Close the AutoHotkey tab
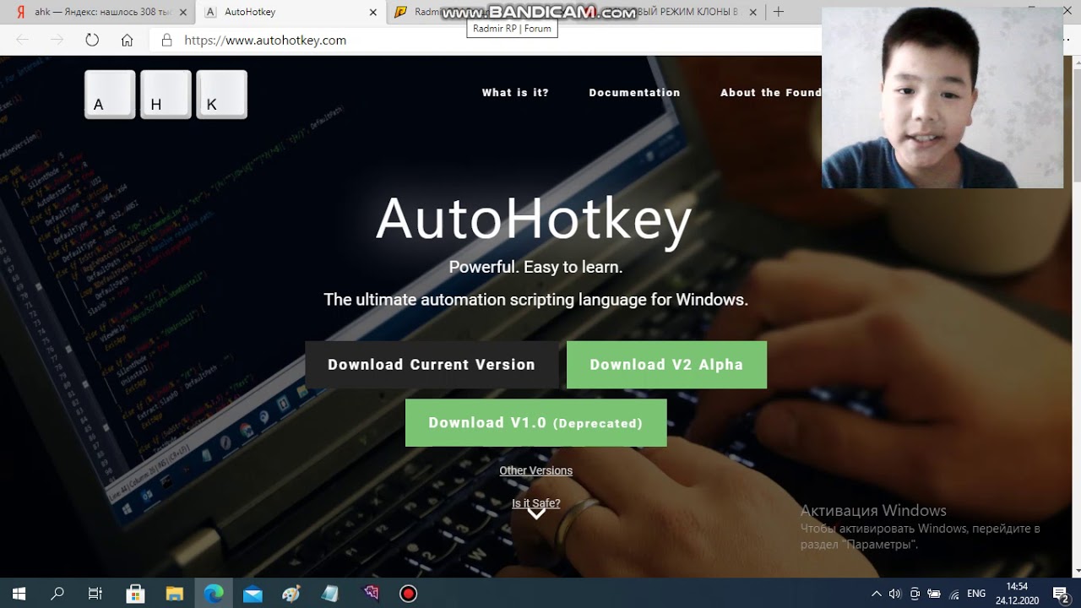The height and width of the screenshot is (608, 1081). pyautogui.click(x=373, y=12)
